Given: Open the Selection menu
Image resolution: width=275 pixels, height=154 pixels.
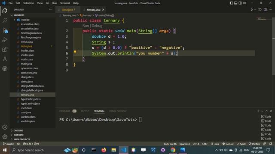Looking at the screenshot, I should tap(29, 3).
